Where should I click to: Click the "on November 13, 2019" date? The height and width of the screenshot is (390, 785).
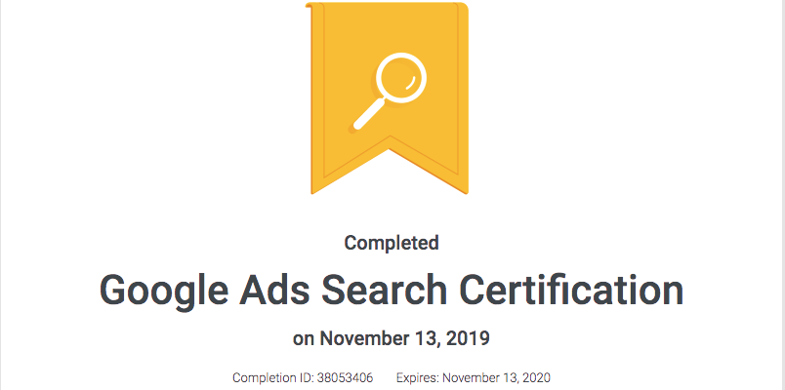391,339
